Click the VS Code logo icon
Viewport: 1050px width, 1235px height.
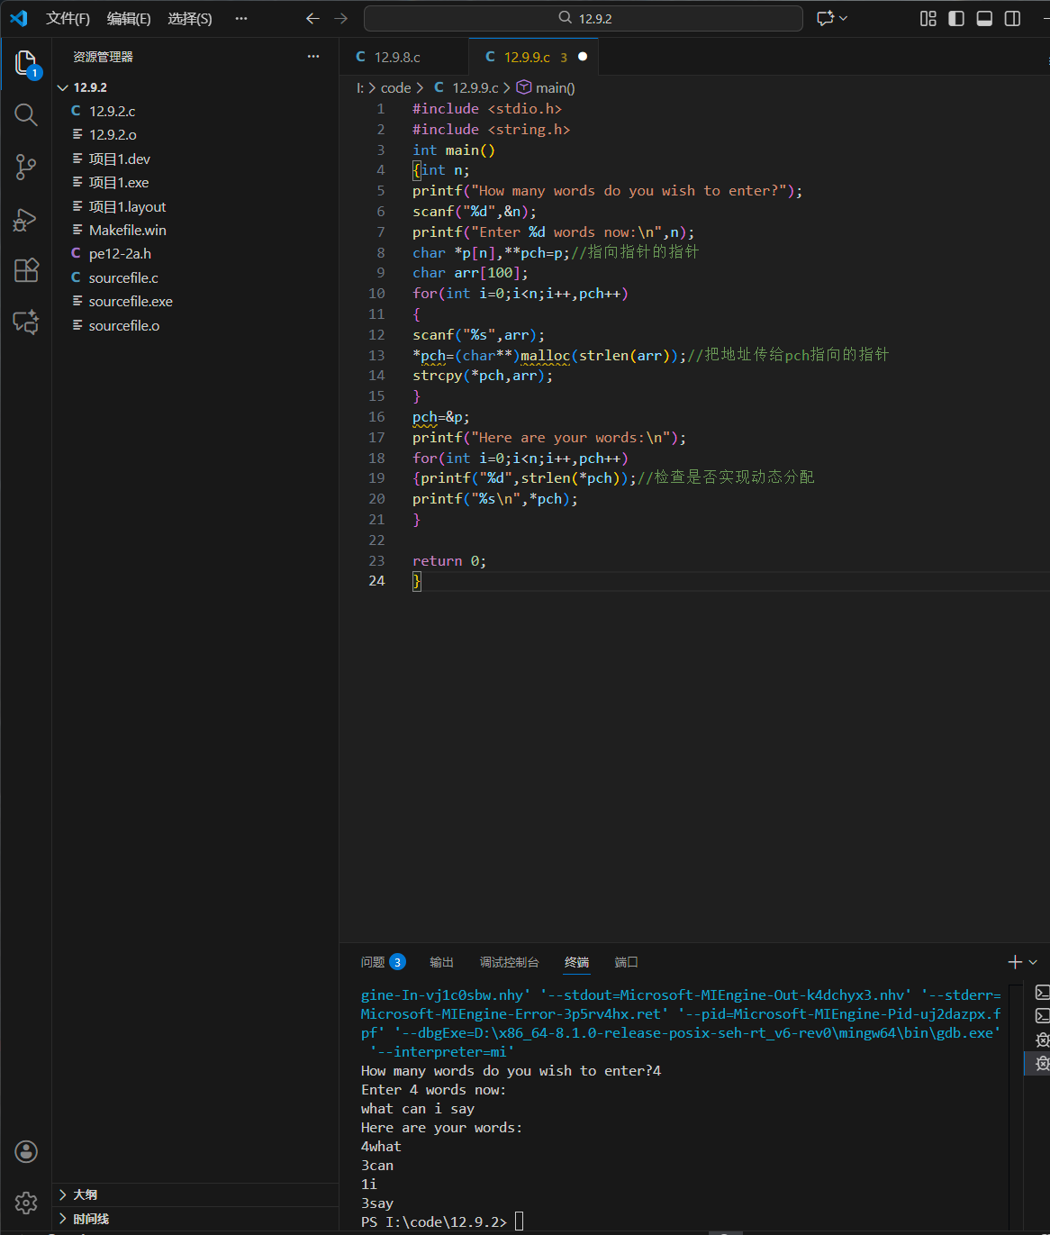coord(18,18)
